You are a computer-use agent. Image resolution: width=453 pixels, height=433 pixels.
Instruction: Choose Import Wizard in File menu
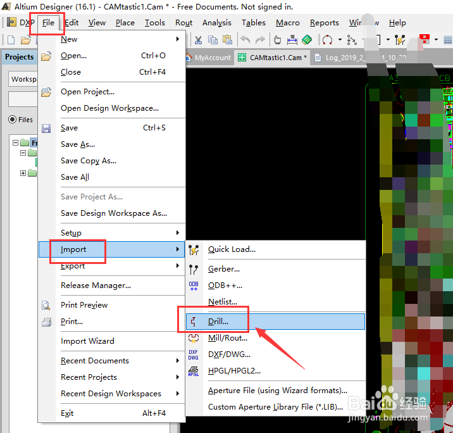point(112,341)
